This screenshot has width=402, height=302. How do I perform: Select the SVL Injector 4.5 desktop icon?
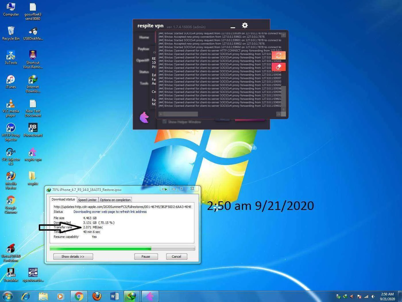coord(11,156)
